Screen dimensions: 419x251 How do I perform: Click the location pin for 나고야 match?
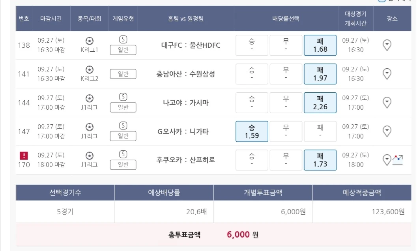click(x=387, y=103)
